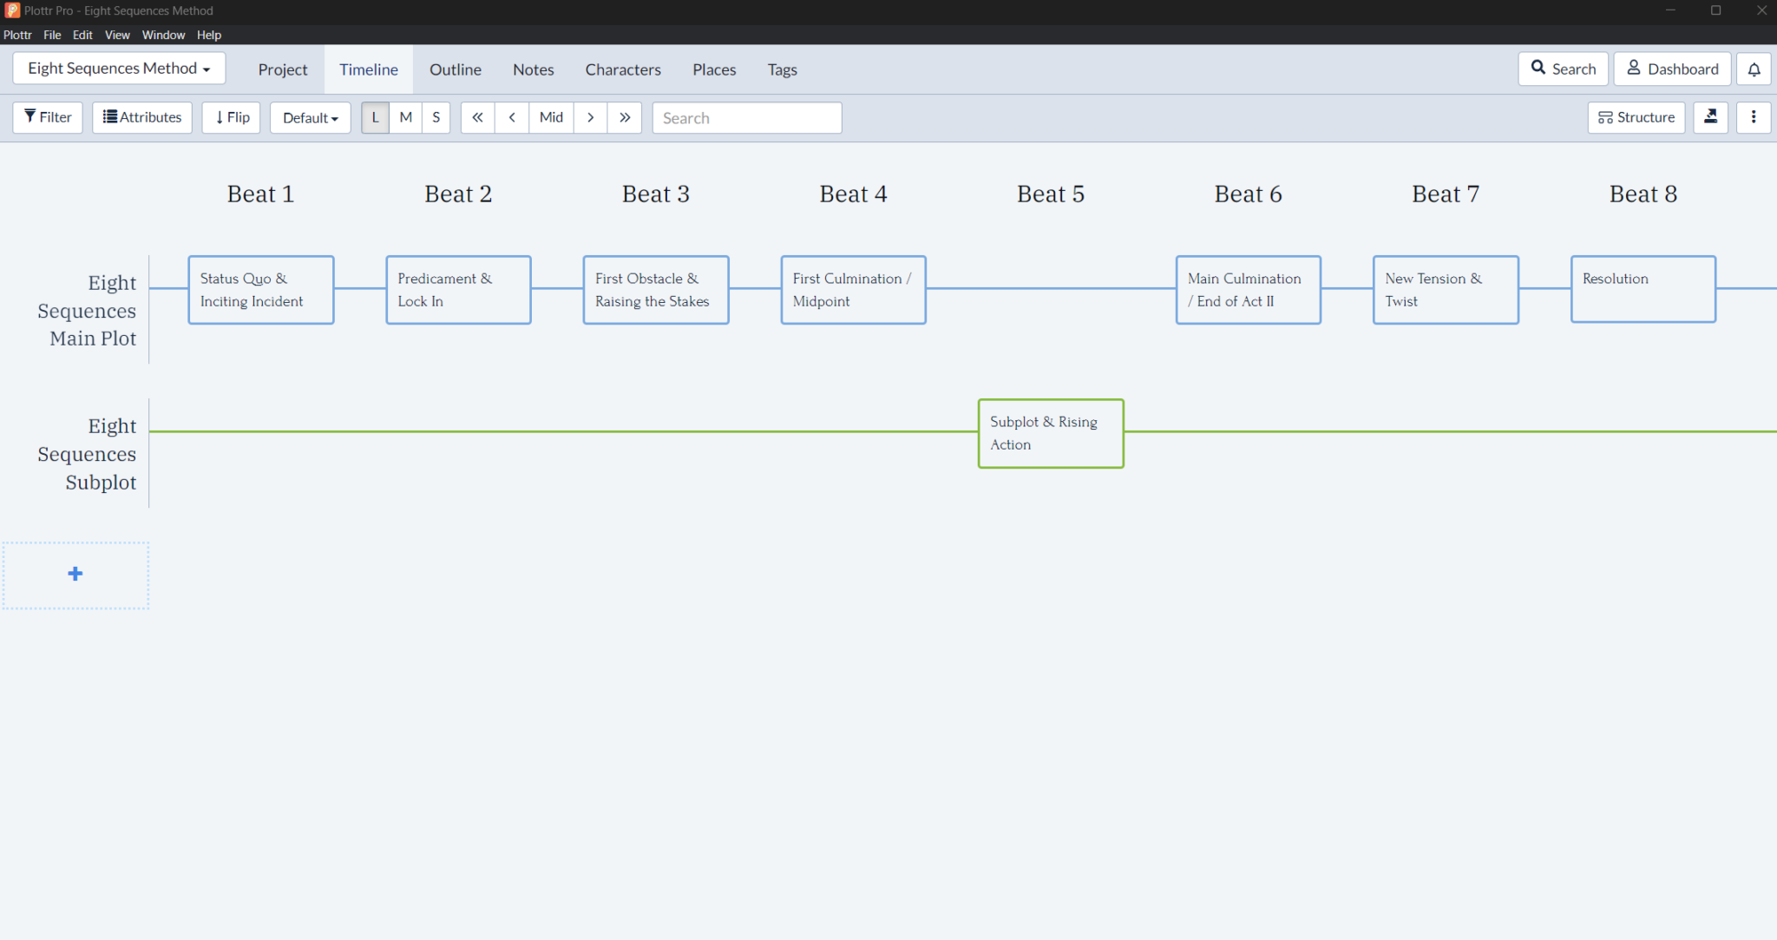This screenshot has height=940, width=1777.
Task: Open the Window menu
Action: pos(163,35)
